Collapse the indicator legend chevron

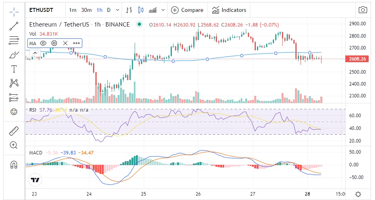click(x=35, y=53)
